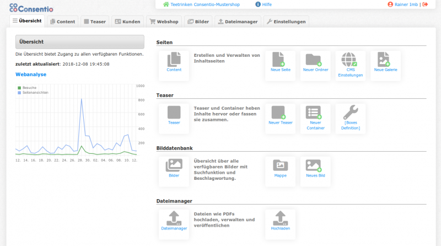The image size is (441, 246).
Task: Click the Neuer Ordner folder icon
Action: (315, 60)
